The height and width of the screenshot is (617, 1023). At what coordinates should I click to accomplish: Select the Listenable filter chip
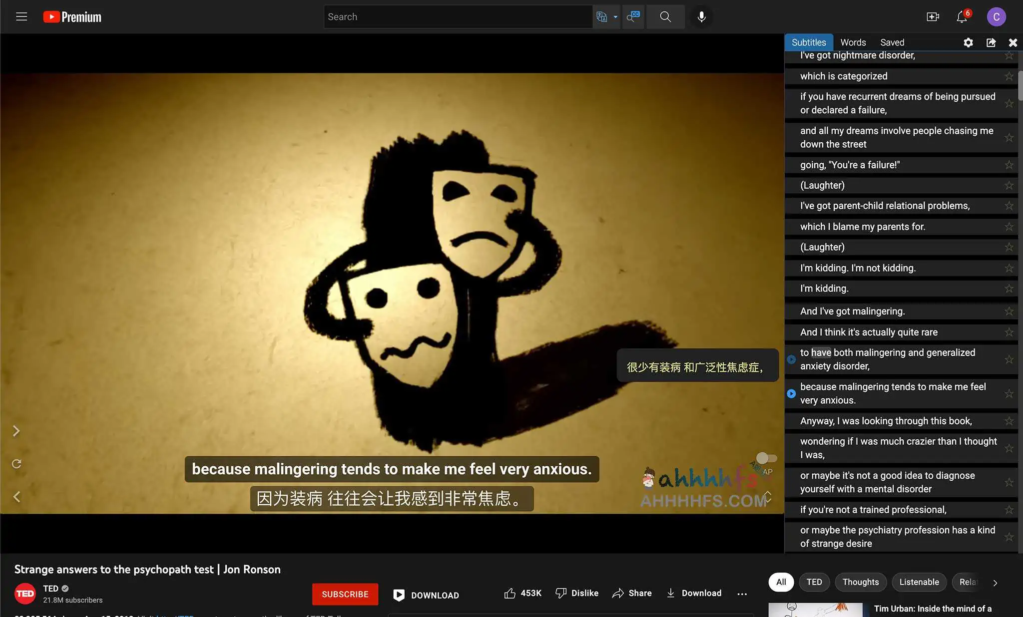coord(919,582)
